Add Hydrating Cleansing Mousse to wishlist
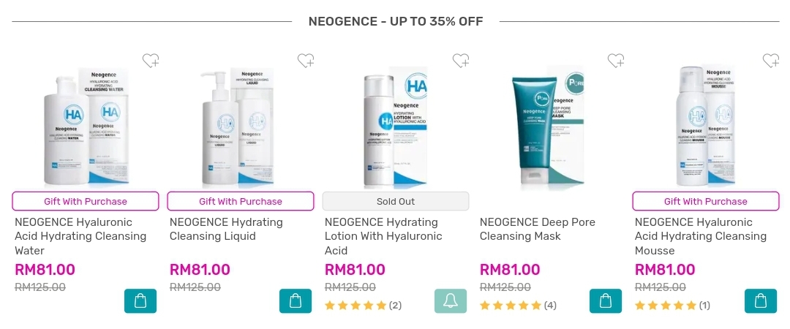 point(772,61)
